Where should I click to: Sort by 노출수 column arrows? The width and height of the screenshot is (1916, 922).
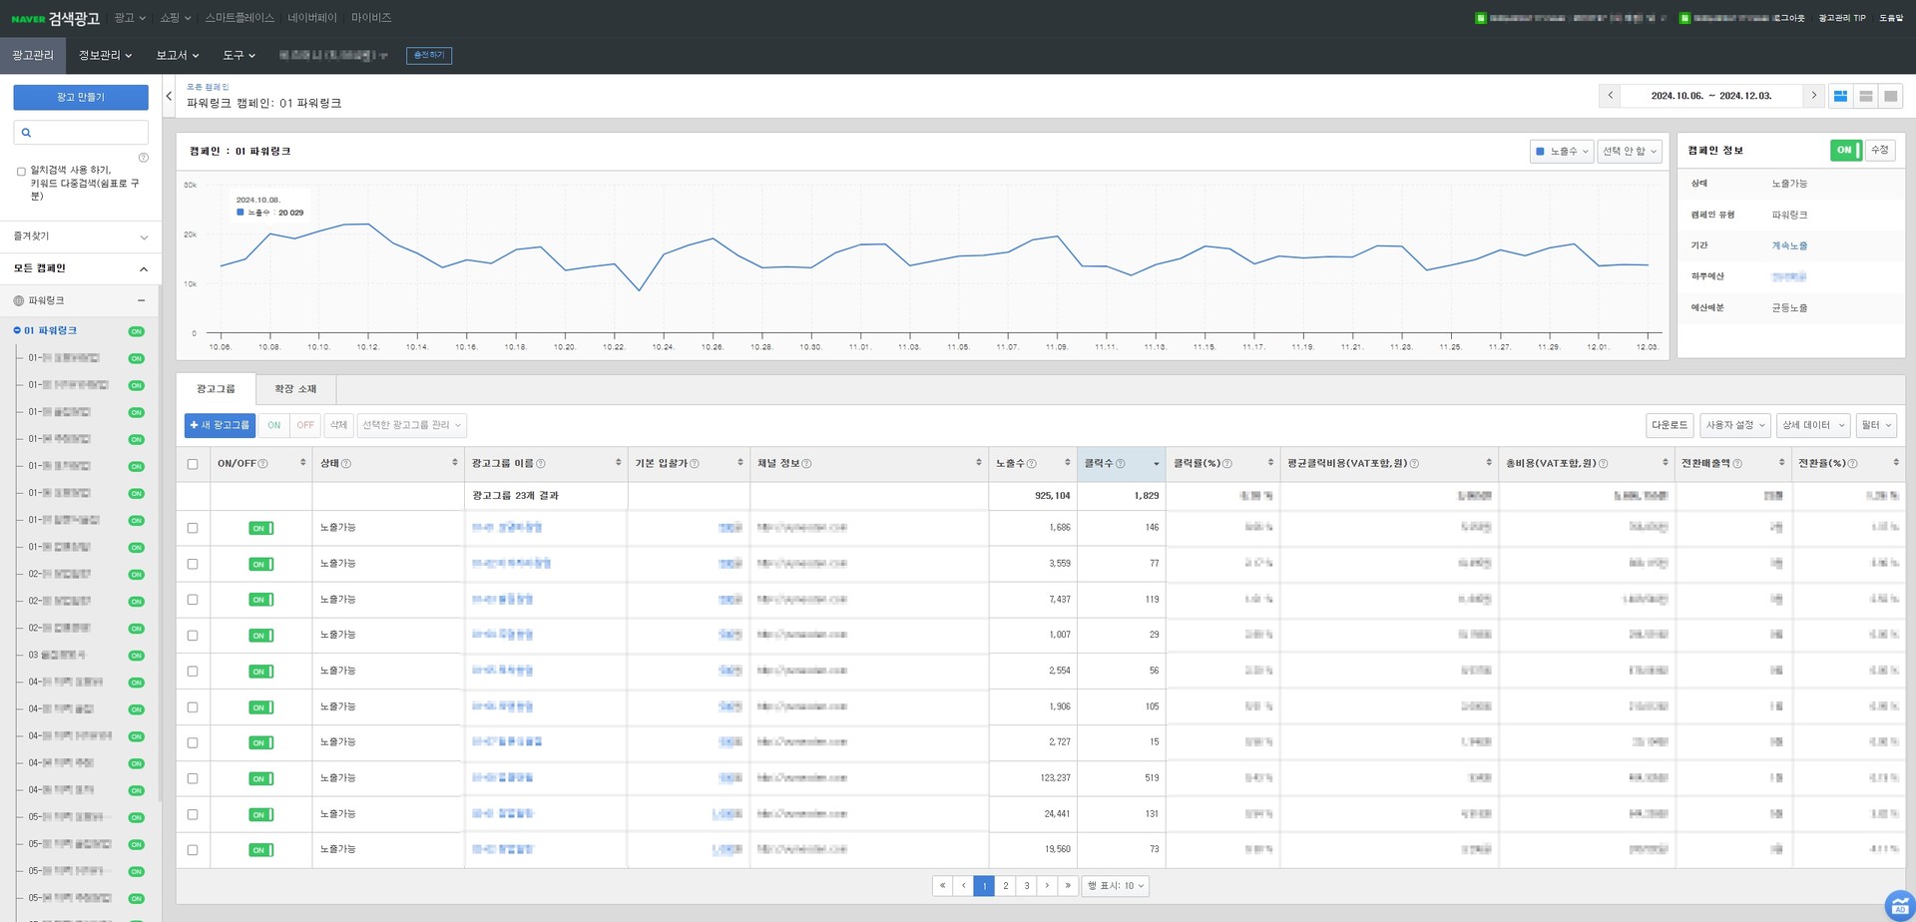point(1068,463)
